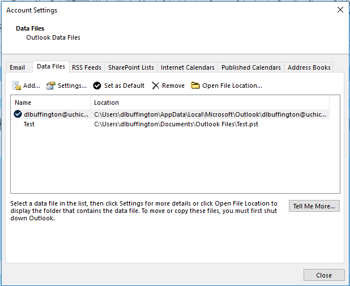Screen dimensions: 350x286
Task: Click the Location column header
Action: click(210, 103)
